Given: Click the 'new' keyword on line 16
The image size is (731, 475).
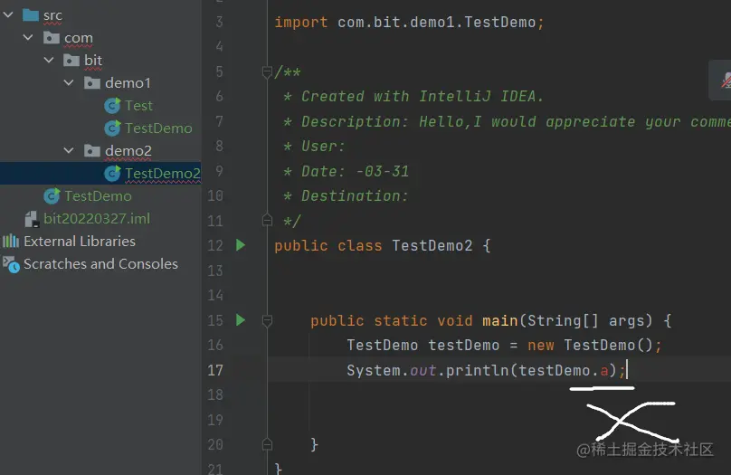Looking at the screenshot, I should 541,346.
